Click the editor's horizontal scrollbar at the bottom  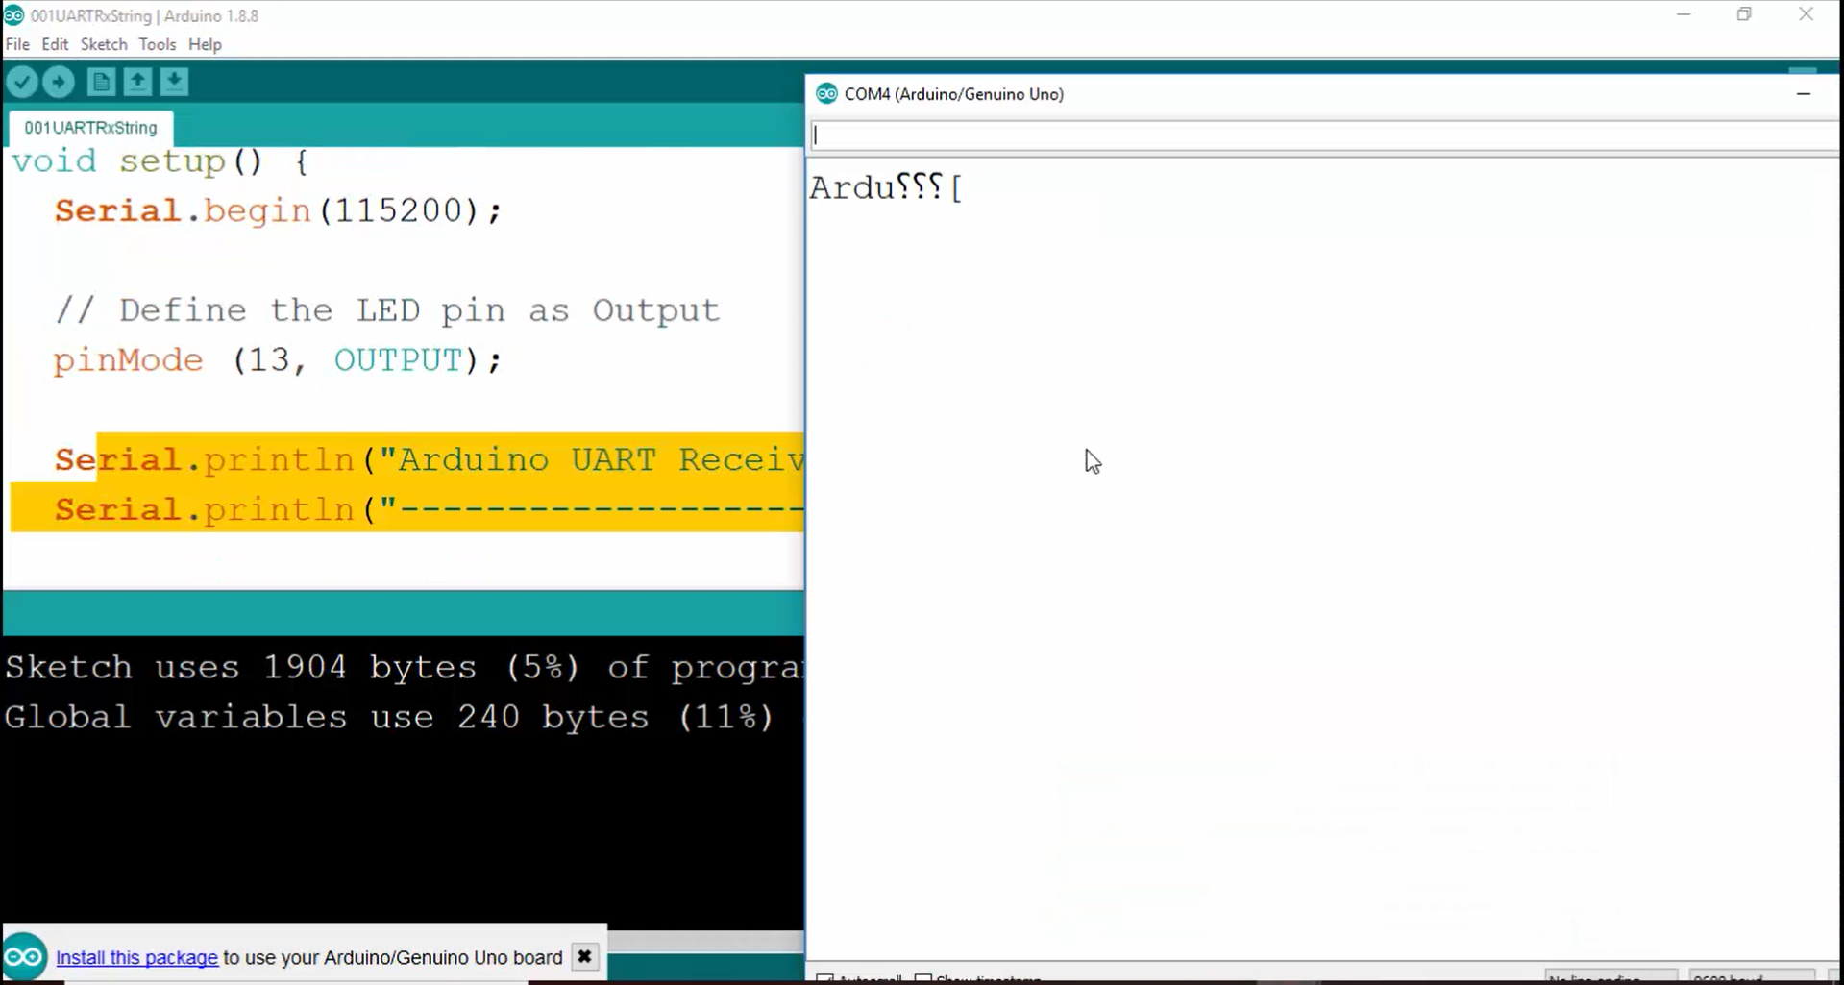(x=705, y=940)
